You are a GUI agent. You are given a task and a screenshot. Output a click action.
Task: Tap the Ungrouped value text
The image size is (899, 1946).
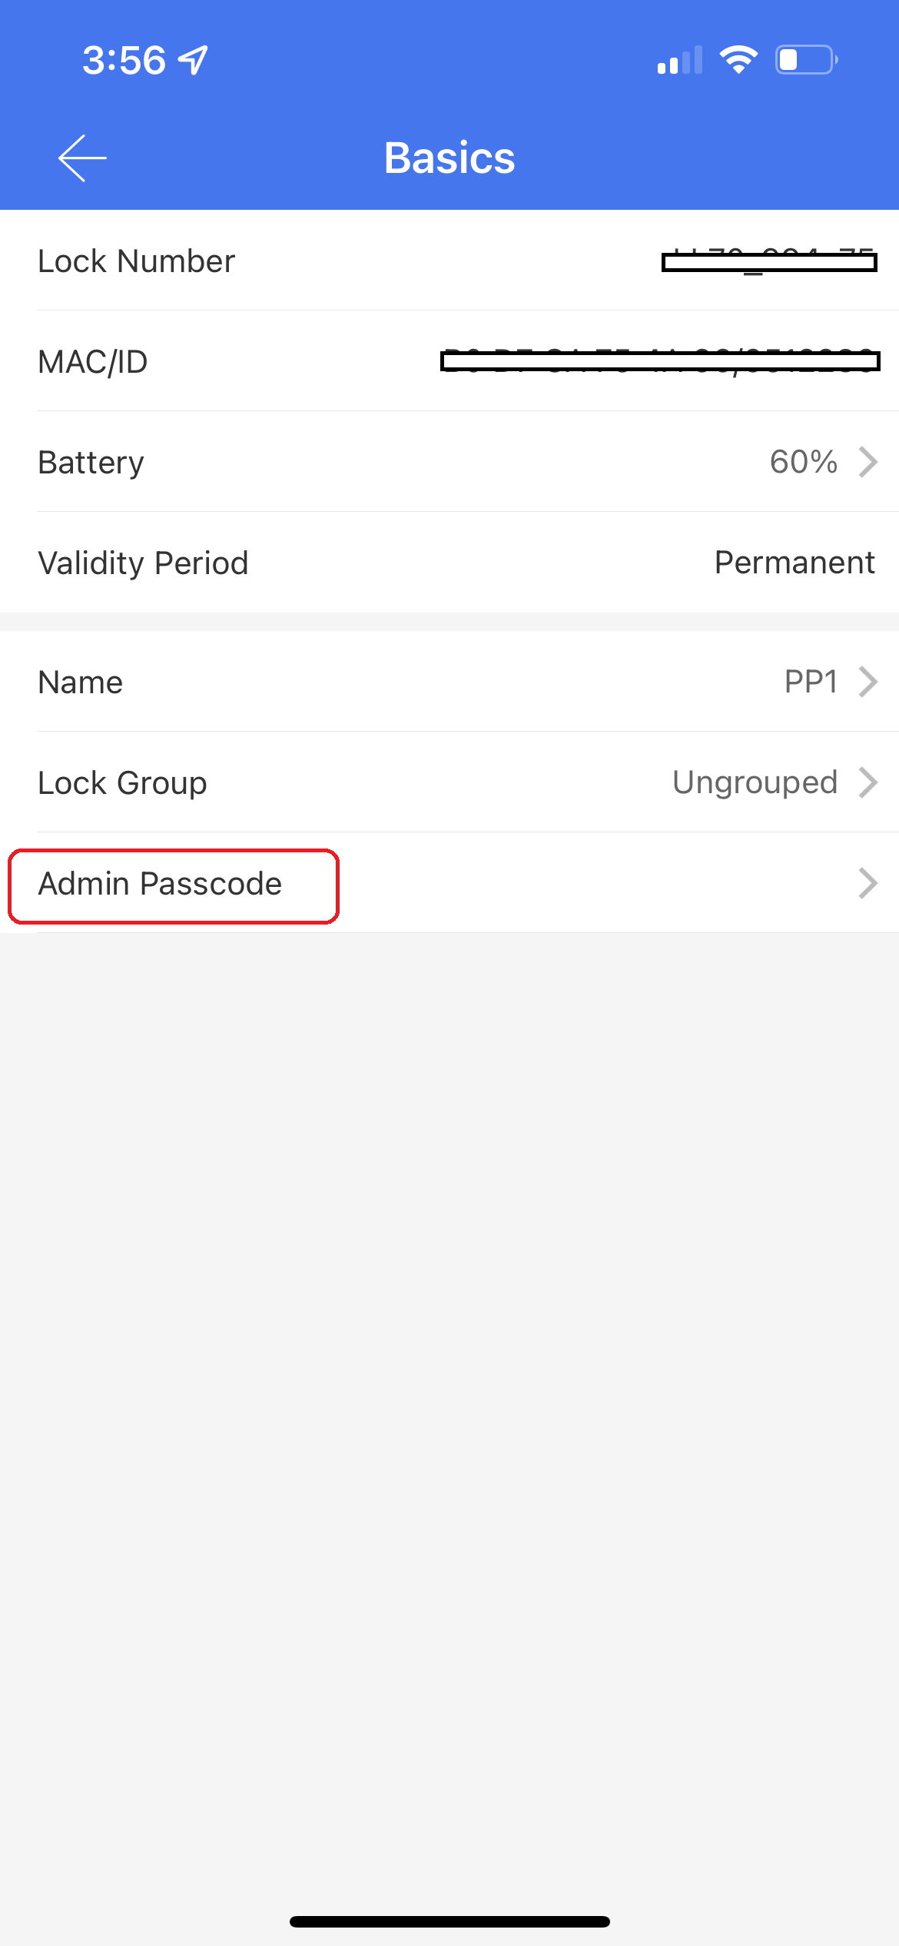click(x=755, y=782)
